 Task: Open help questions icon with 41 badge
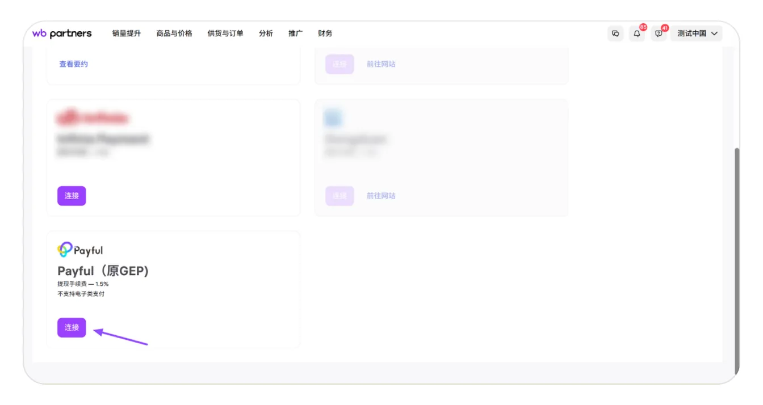pyautogui.click(x=659, y=33)
